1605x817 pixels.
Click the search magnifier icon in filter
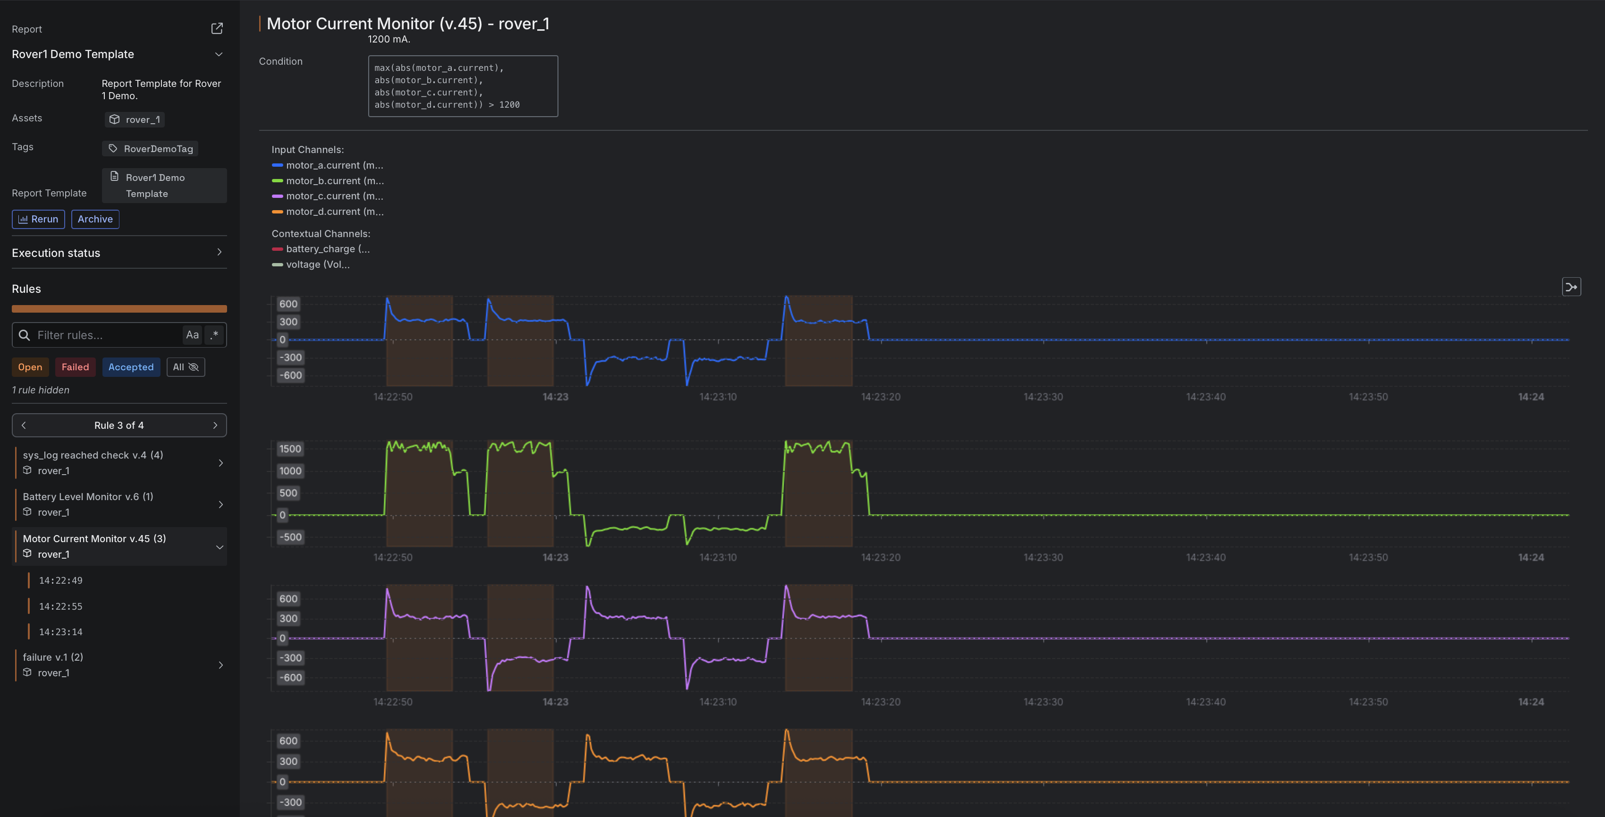coord(24,335)
